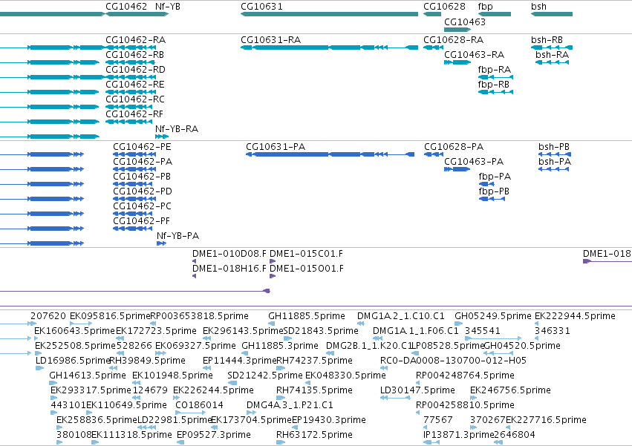The image size is (632, 446).
Task: Click the CG10631-PA protein label
Action: 276,147
